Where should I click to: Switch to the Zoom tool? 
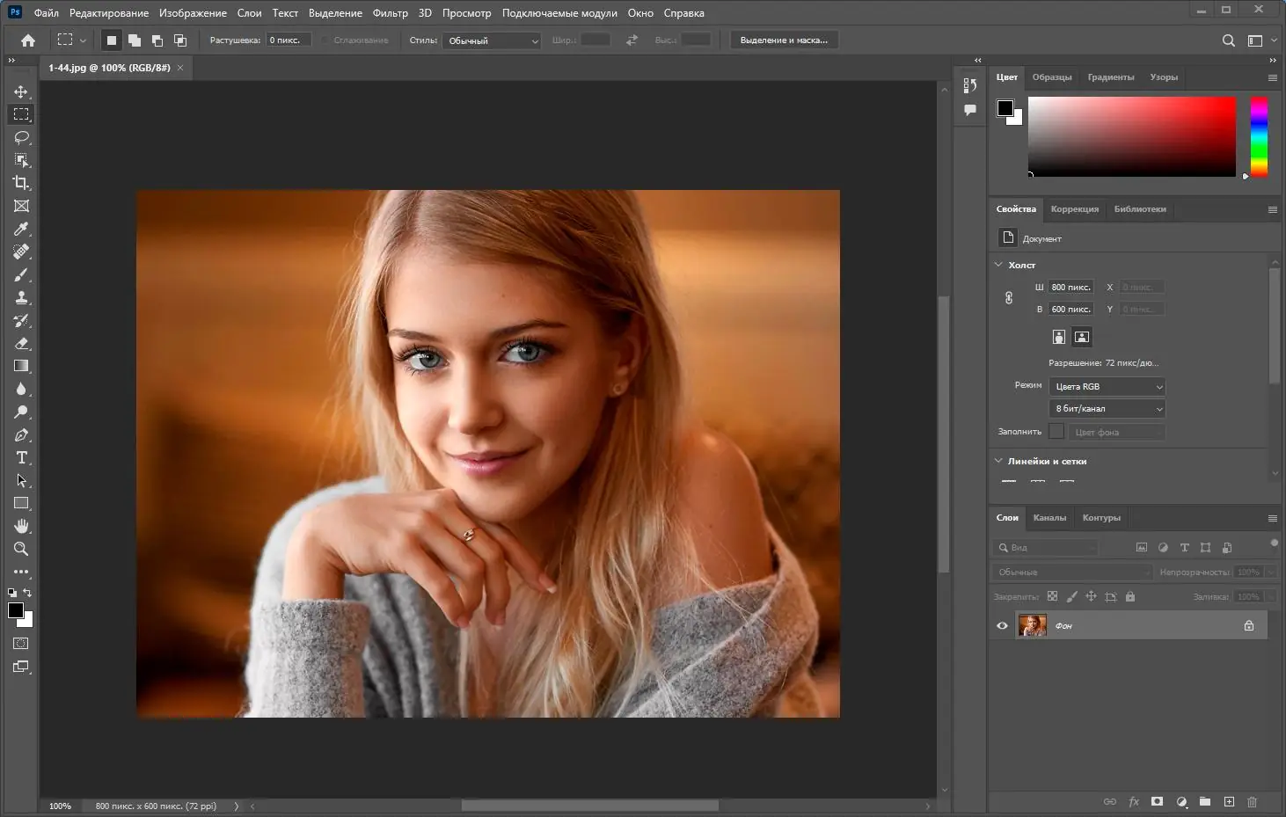tap(21, 550)
